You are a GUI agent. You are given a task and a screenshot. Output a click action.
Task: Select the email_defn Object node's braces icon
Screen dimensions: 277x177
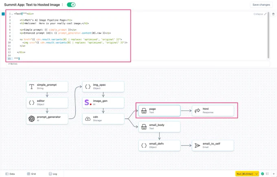click(x=144, y=146)
